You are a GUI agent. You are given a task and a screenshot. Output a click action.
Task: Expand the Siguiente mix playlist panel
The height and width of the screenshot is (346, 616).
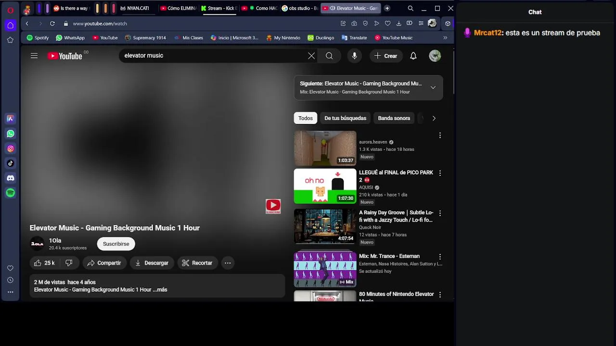(x=433, y=87)
